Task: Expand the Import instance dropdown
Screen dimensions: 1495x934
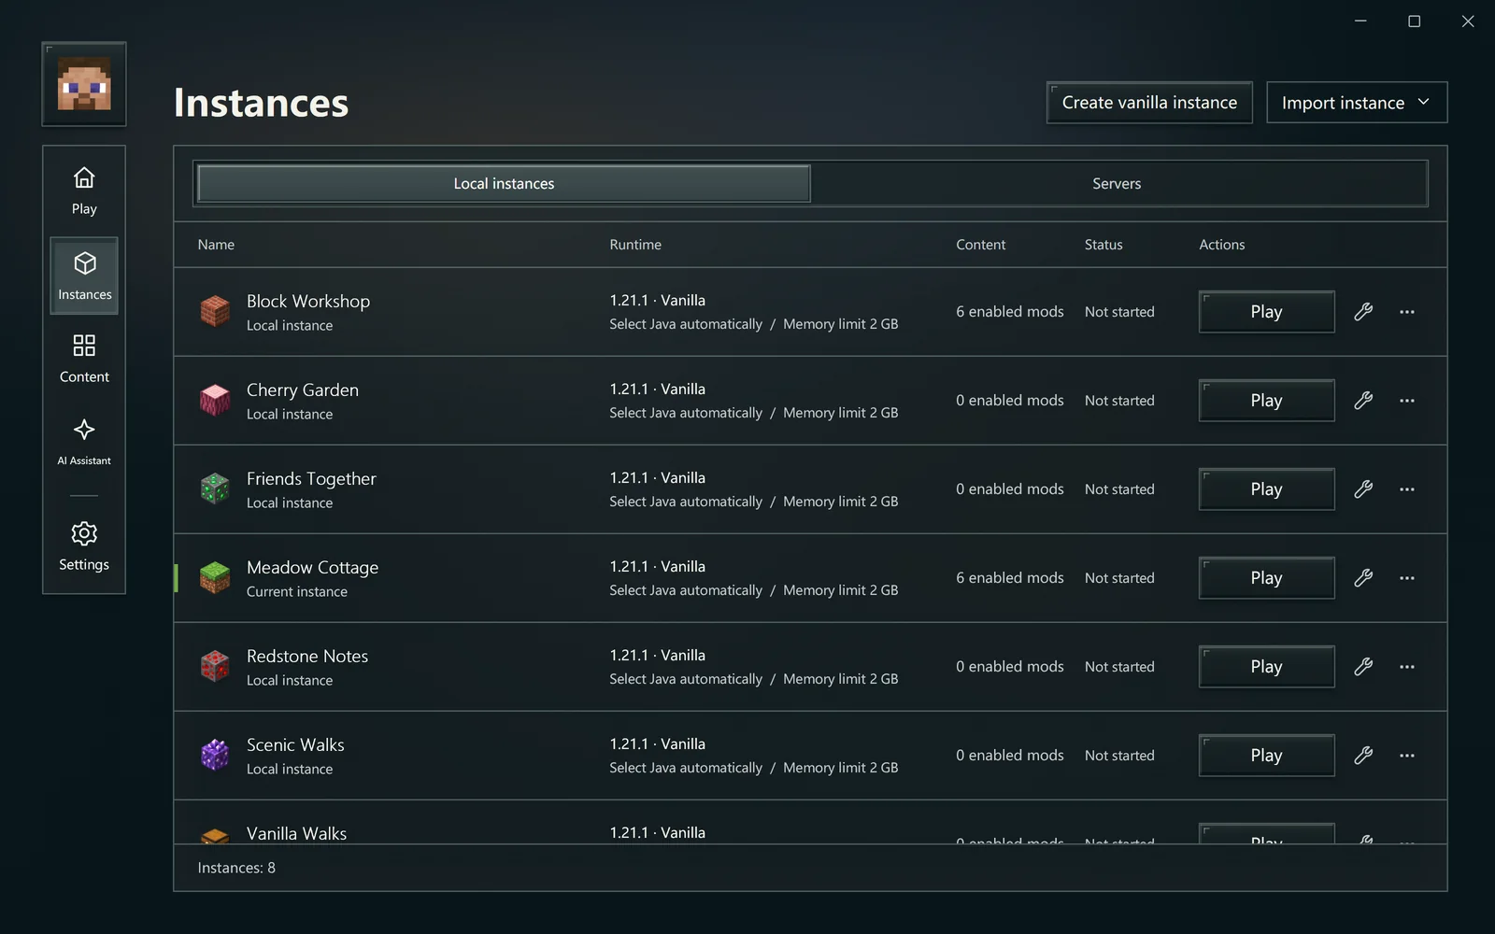Action: pyautogui.click(x=1357, y=103)
